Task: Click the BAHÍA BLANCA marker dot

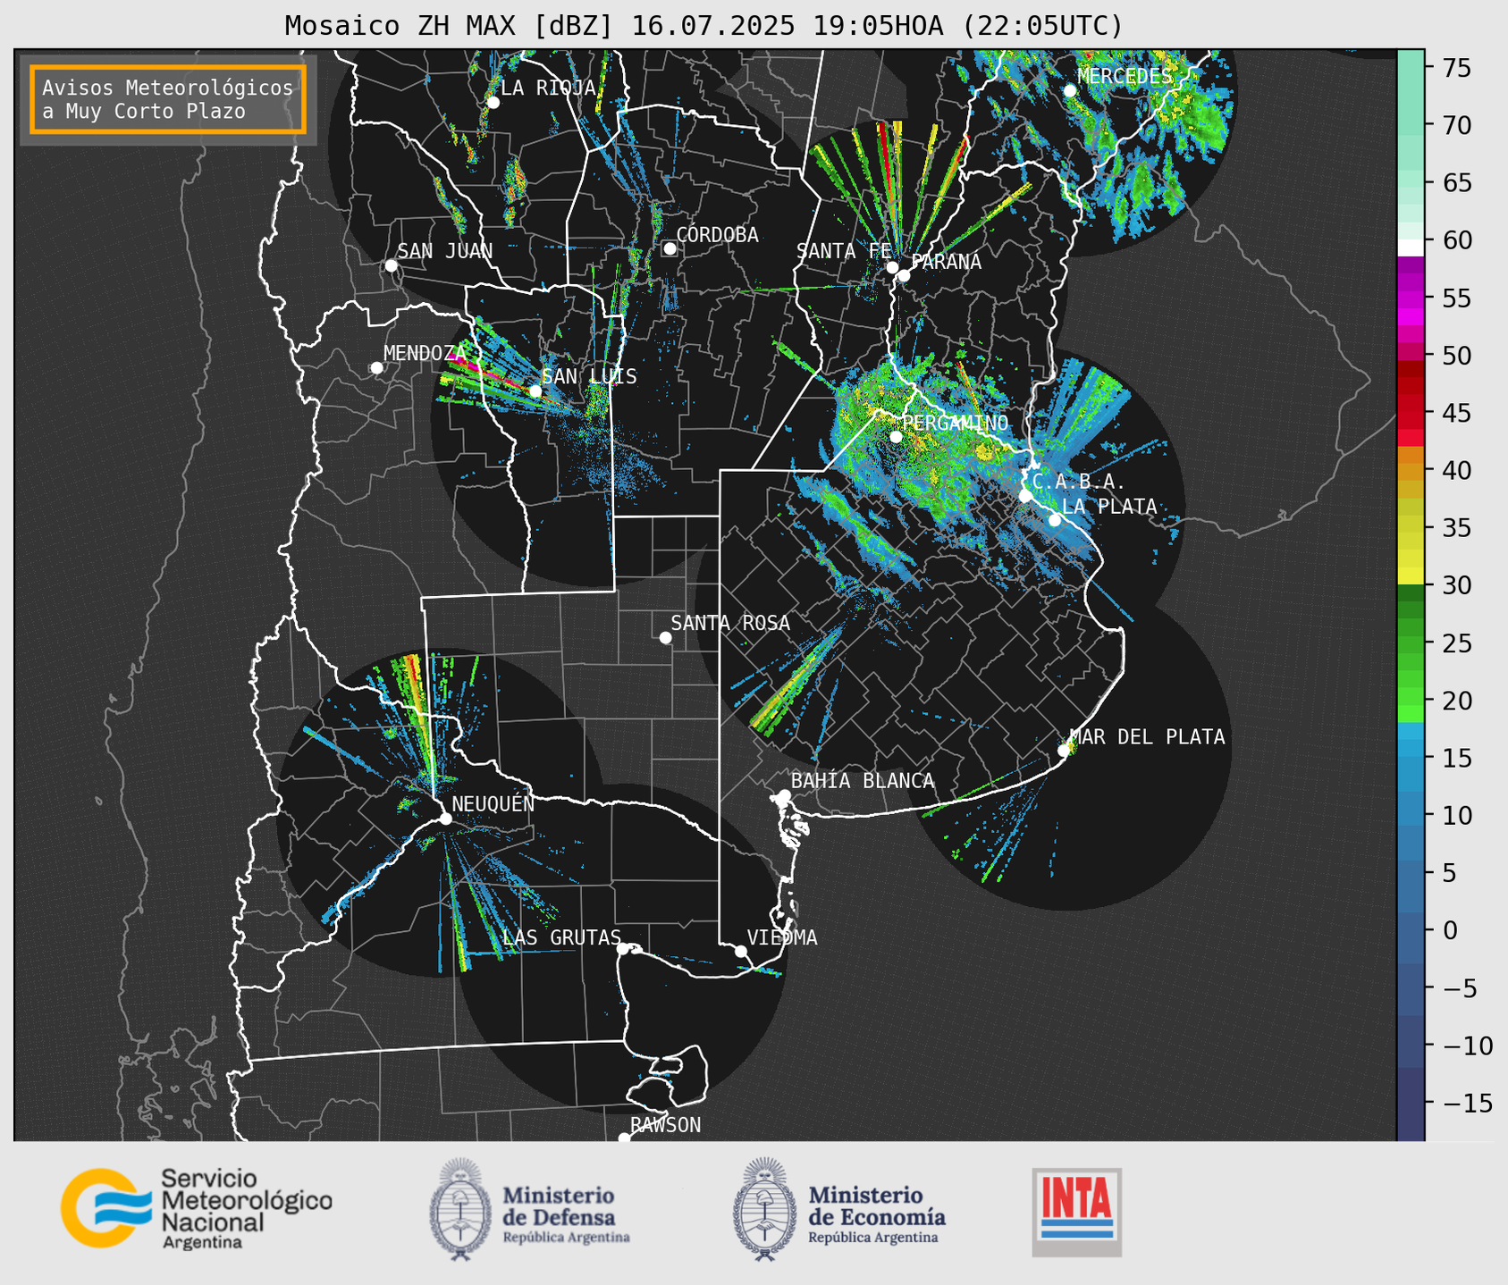Action: tap(784, 795)
